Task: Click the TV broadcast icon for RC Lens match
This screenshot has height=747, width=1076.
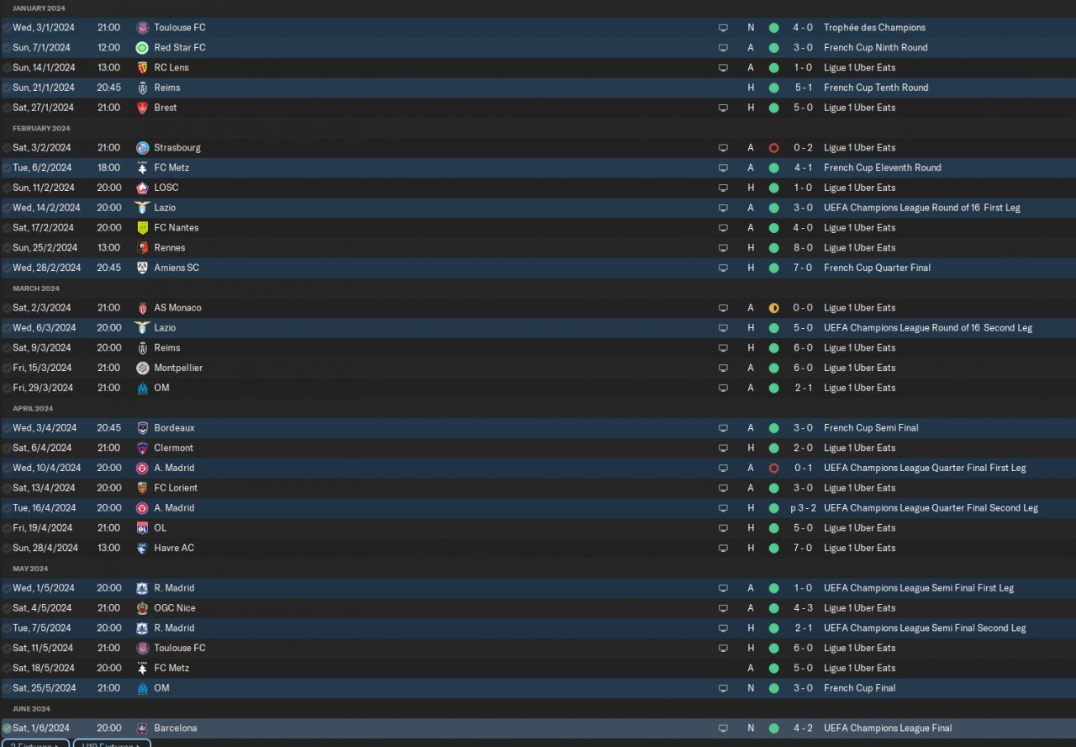Action: coord(723,68)
